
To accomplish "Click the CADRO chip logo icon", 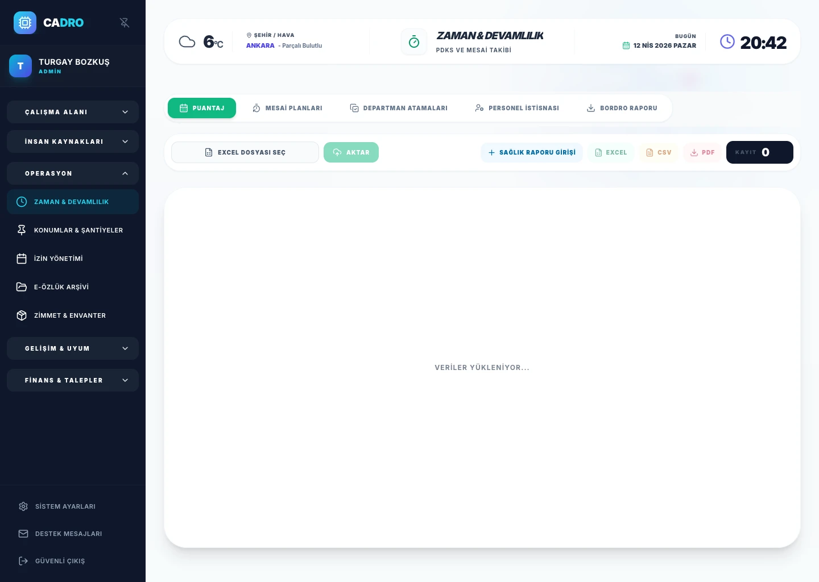I will pos(25,23).
